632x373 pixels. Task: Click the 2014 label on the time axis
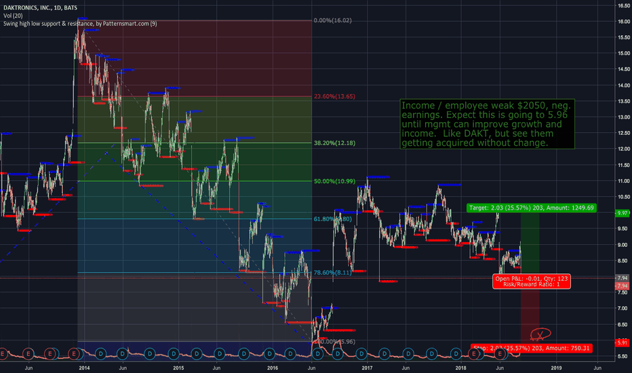pyautogui.click(x=84, y=368)
